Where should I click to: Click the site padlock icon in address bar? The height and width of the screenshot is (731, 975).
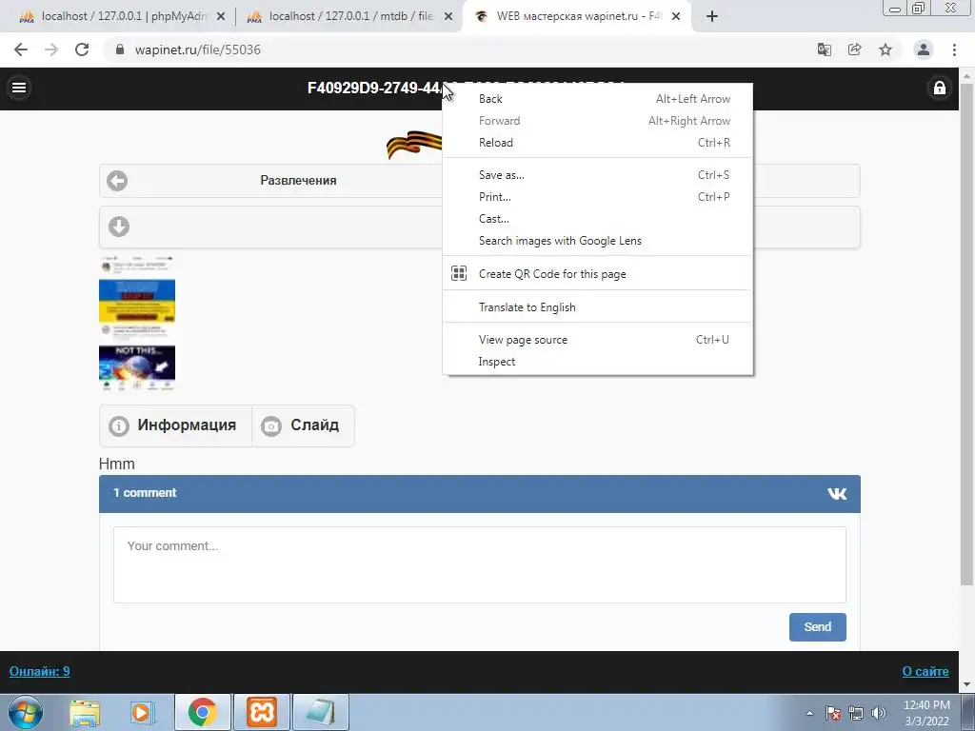click(x=120, y=49)
